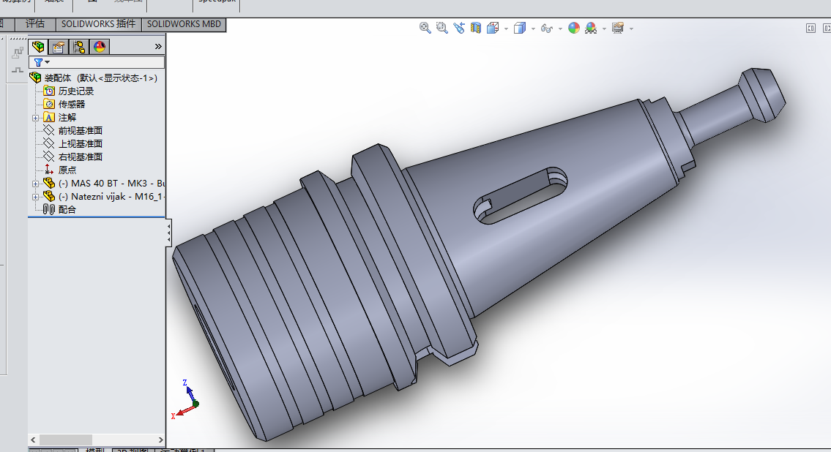
Task: Switch to ConfigurationManager tab
Action: coord(79,47)
